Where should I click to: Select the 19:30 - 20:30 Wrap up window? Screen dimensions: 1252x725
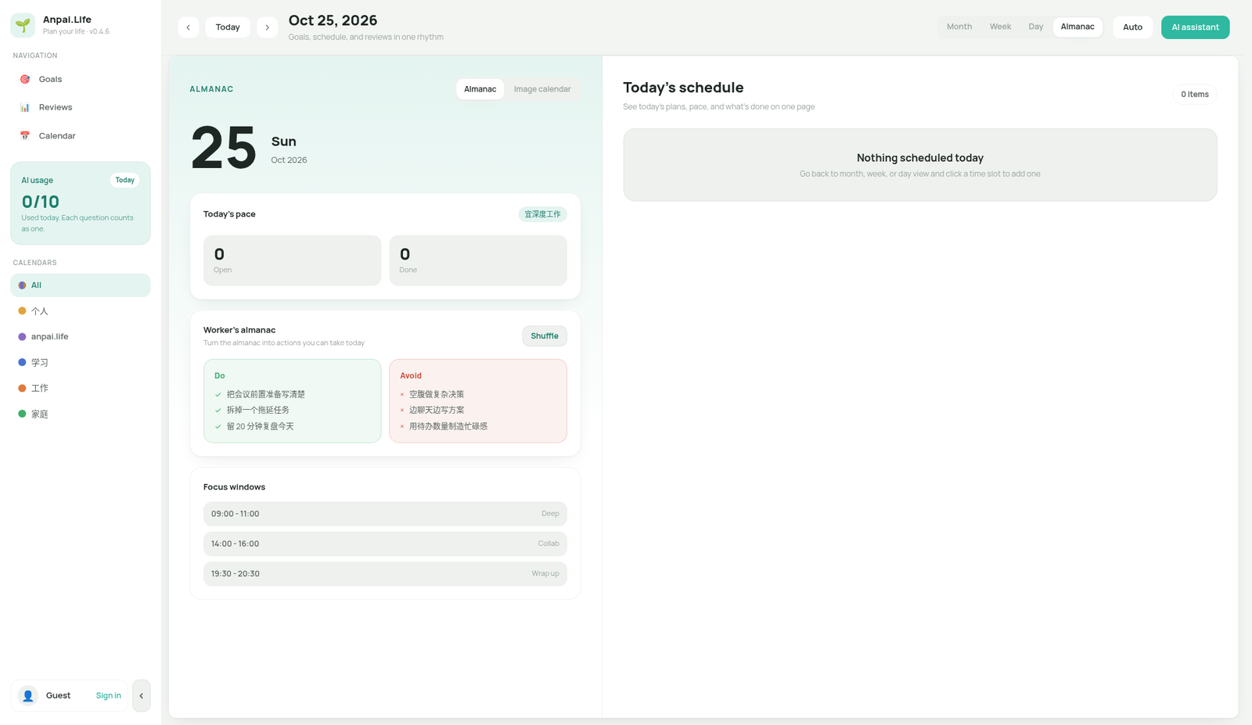pyautogui.click(x=385, y=573)
